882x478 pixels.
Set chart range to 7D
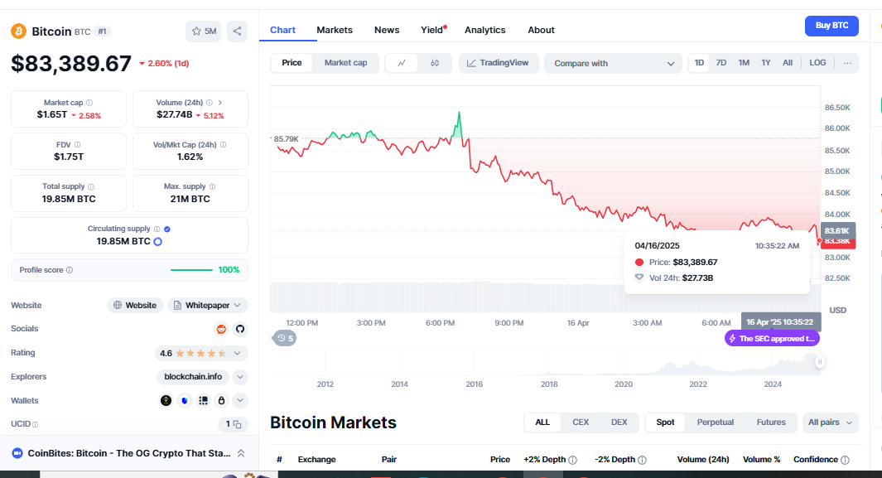721,63
